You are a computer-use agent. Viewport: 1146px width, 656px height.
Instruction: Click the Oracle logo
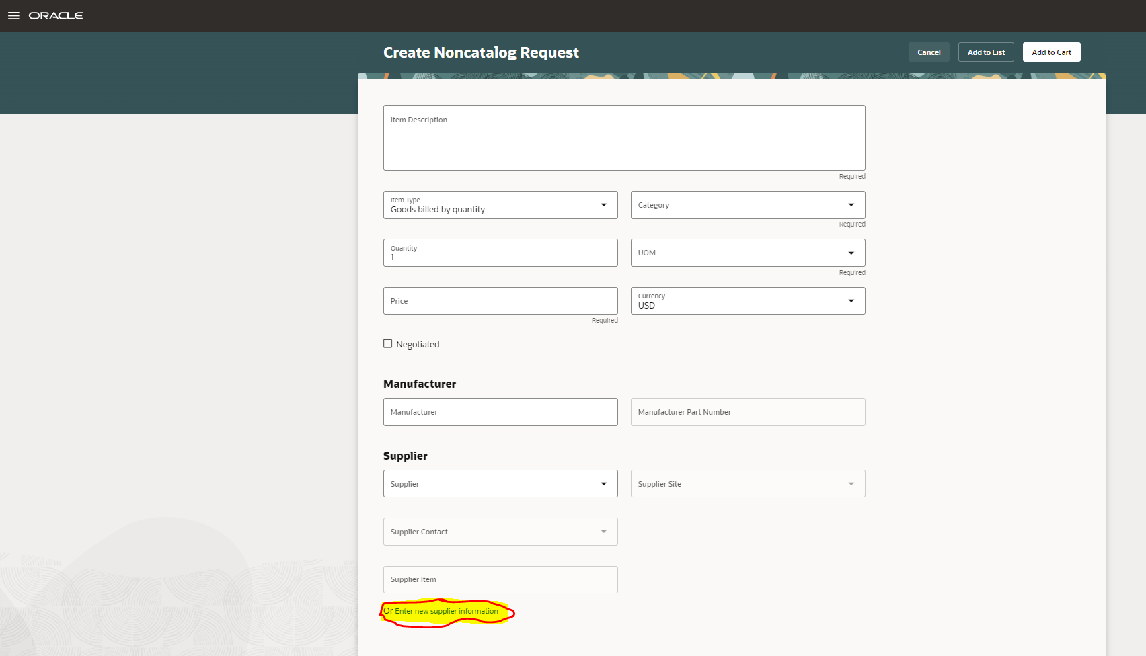(x=56, y=15)
